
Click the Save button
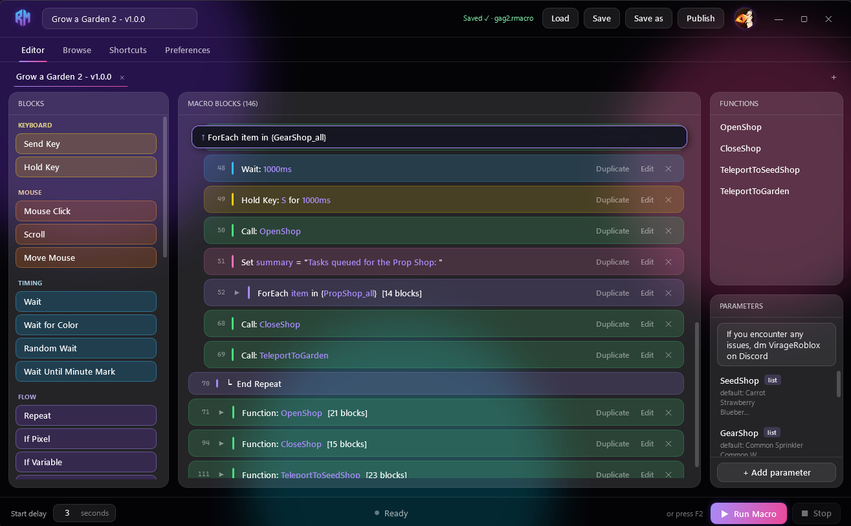602,18
